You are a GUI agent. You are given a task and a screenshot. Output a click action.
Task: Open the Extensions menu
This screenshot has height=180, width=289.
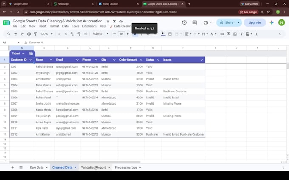coord(89,26)
